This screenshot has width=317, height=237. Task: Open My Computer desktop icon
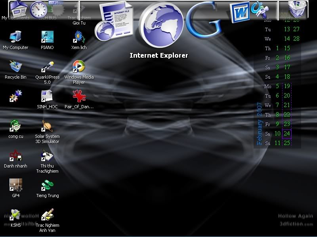point(15,37)
